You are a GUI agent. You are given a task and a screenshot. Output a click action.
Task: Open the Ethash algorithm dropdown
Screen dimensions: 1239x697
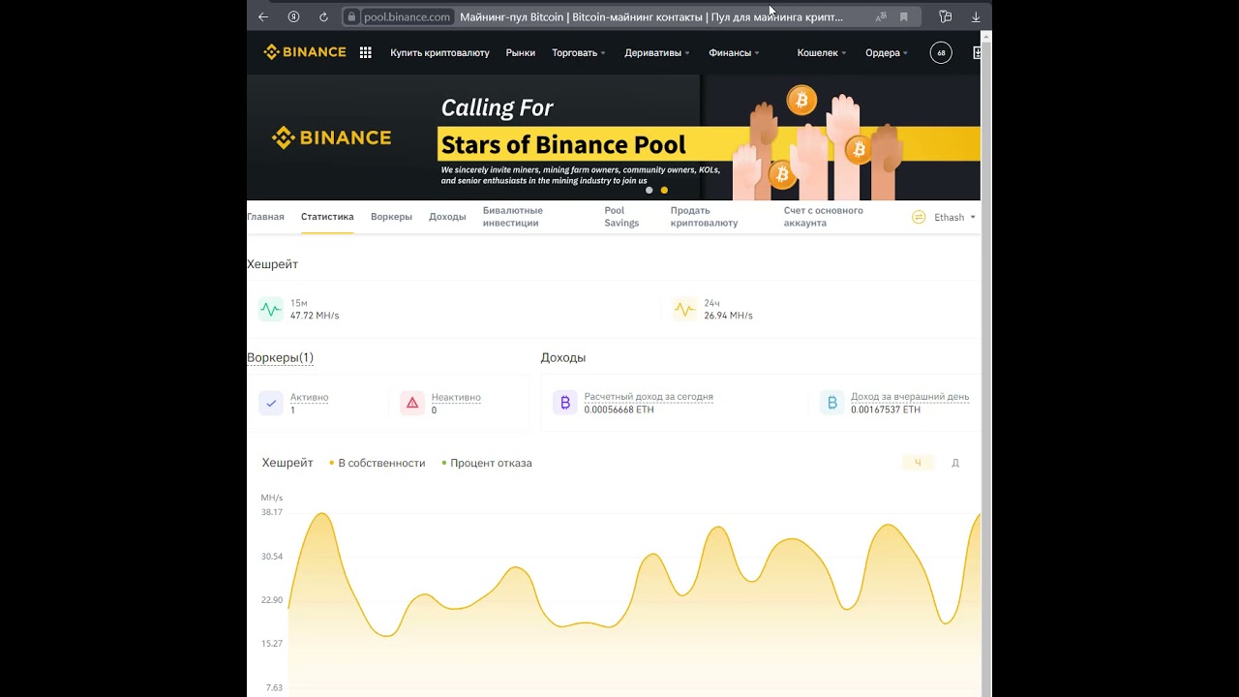pos(954,217)
